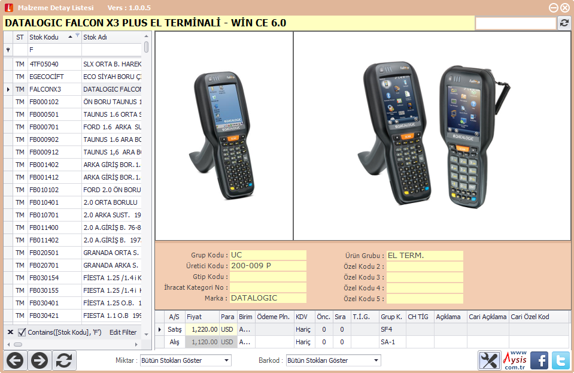
Task: Click filter icon on Stok Kodu header
Action: point(77,35)
